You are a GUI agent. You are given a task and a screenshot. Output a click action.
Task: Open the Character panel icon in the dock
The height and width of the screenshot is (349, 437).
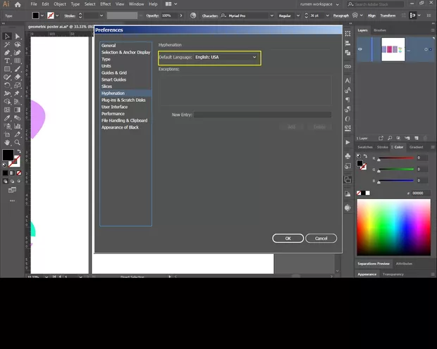(347, 80)
